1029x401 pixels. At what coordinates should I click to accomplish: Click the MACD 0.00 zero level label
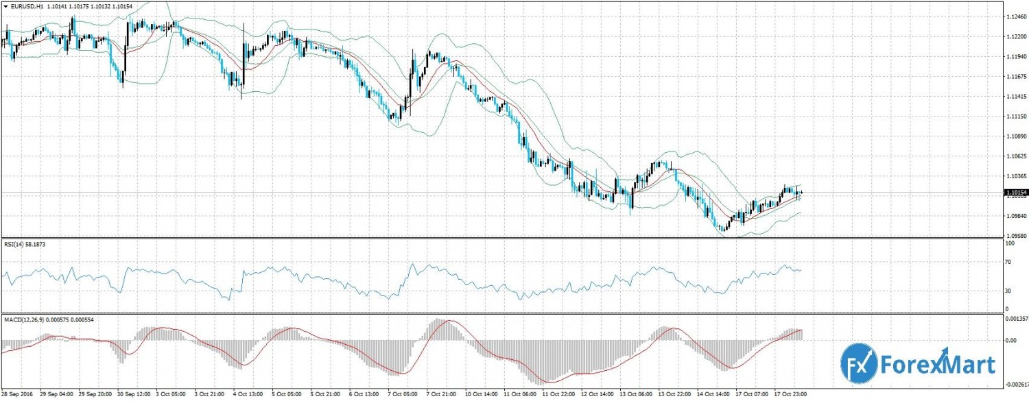pos(1010,340)
